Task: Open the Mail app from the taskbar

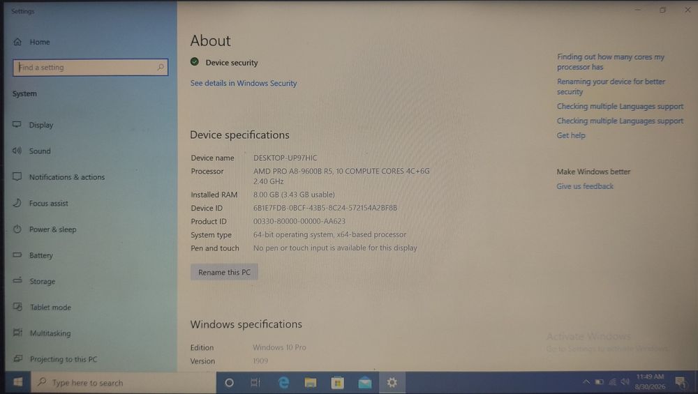Action: 364,382
